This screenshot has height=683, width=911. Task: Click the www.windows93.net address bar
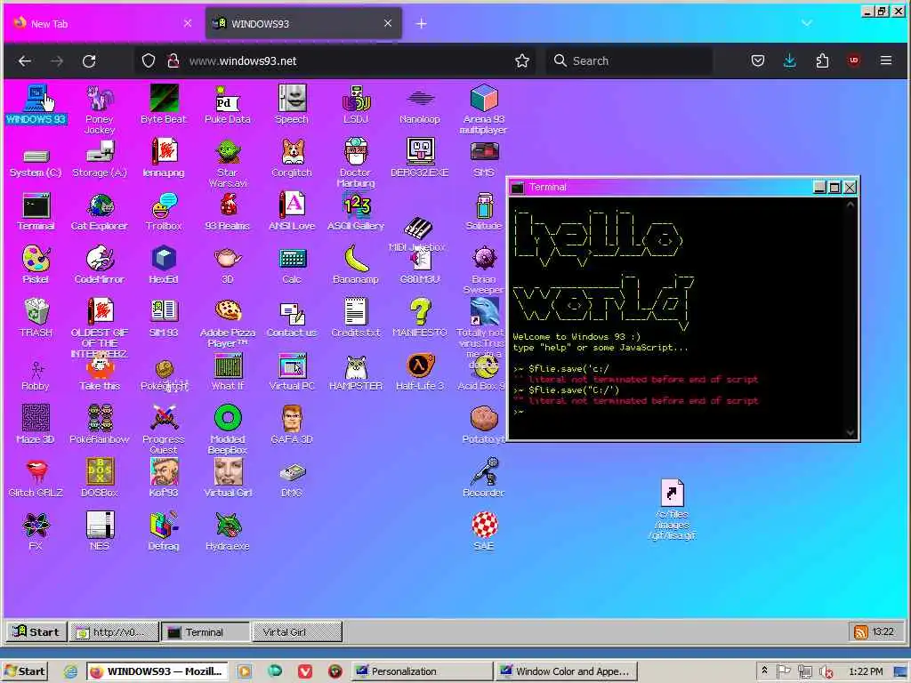[x=337, y=61]
